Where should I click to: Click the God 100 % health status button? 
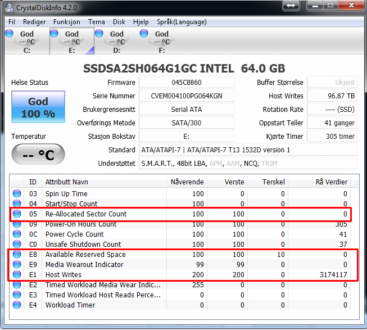click(x=38, y=107)
